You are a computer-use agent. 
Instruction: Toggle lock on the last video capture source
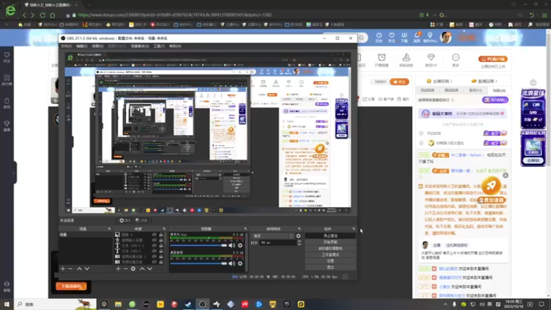161,262
